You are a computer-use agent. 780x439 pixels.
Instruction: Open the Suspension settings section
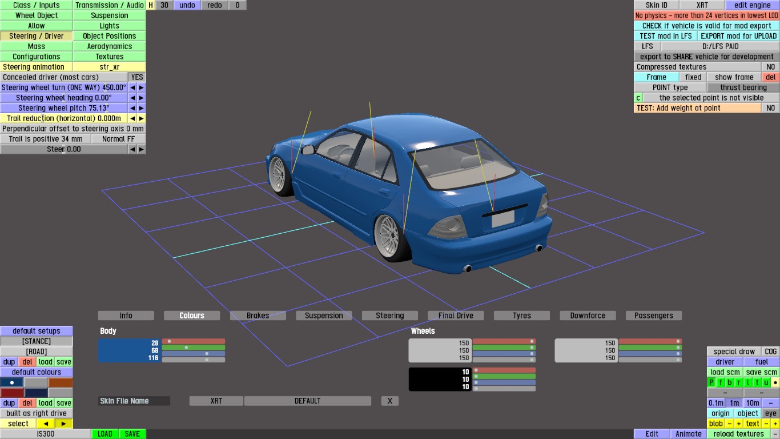(110, 15)
